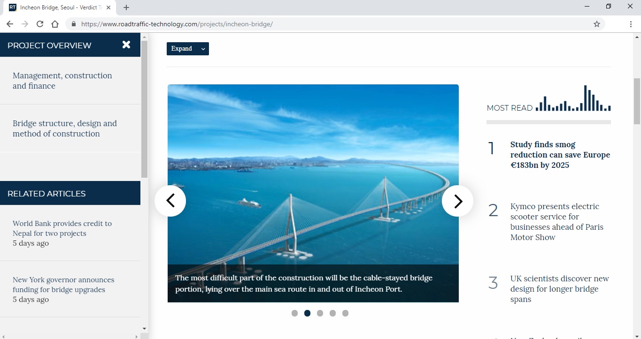View site info via the padlock icon
Image resolution: width=641 pixels, height=339 pixels.
pyautogui.click(x=73, y=24)
